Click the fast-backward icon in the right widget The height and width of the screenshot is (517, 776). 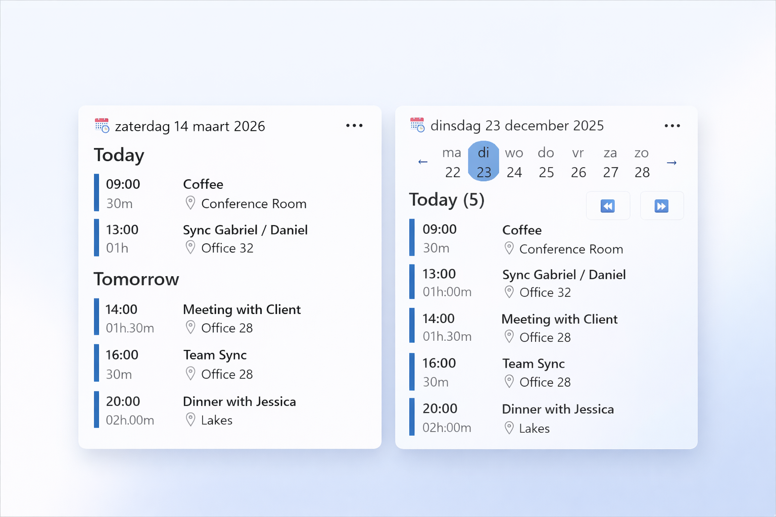608,205
